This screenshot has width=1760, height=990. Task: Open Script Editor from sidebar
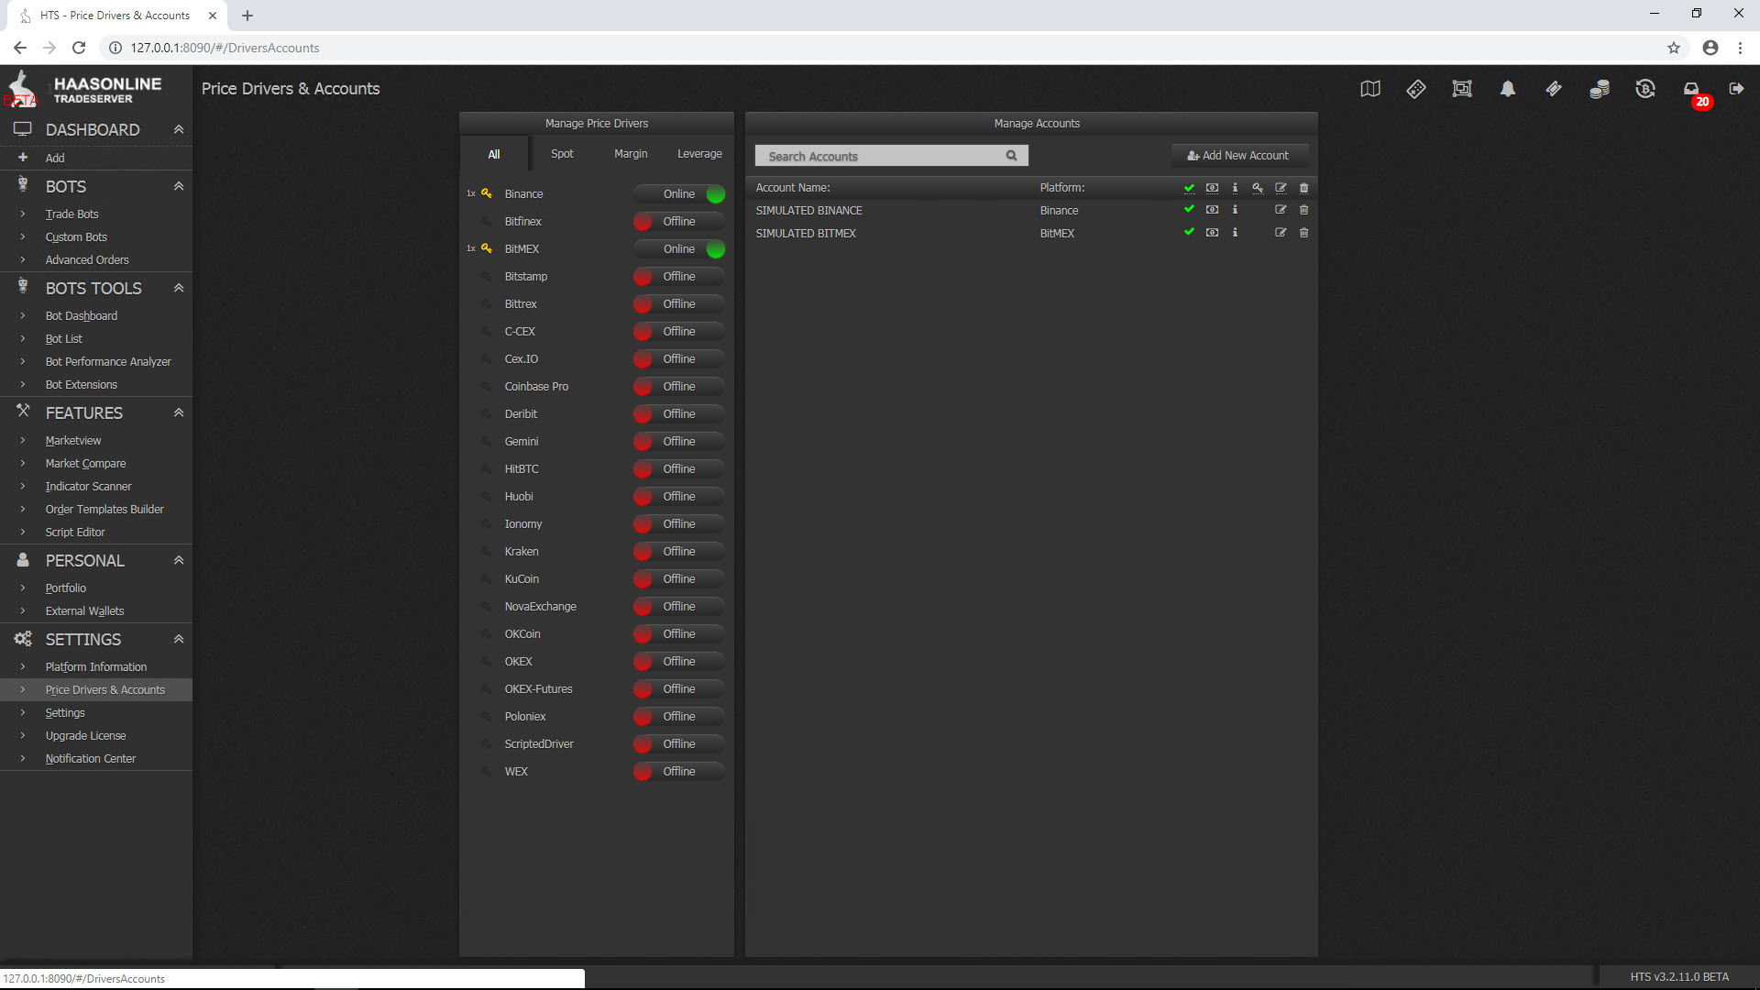click(x=75, y=532)
